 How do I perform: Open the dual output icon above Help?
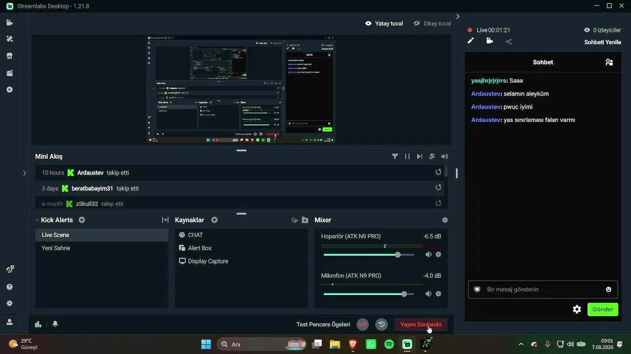pyautogui.click(x=10, y=269)
